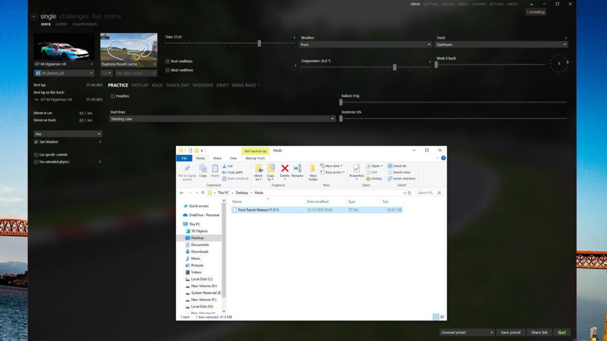Click the back arrow beside 'single'
The width and height of the screenshot is (607, 341).
point(34,17)
